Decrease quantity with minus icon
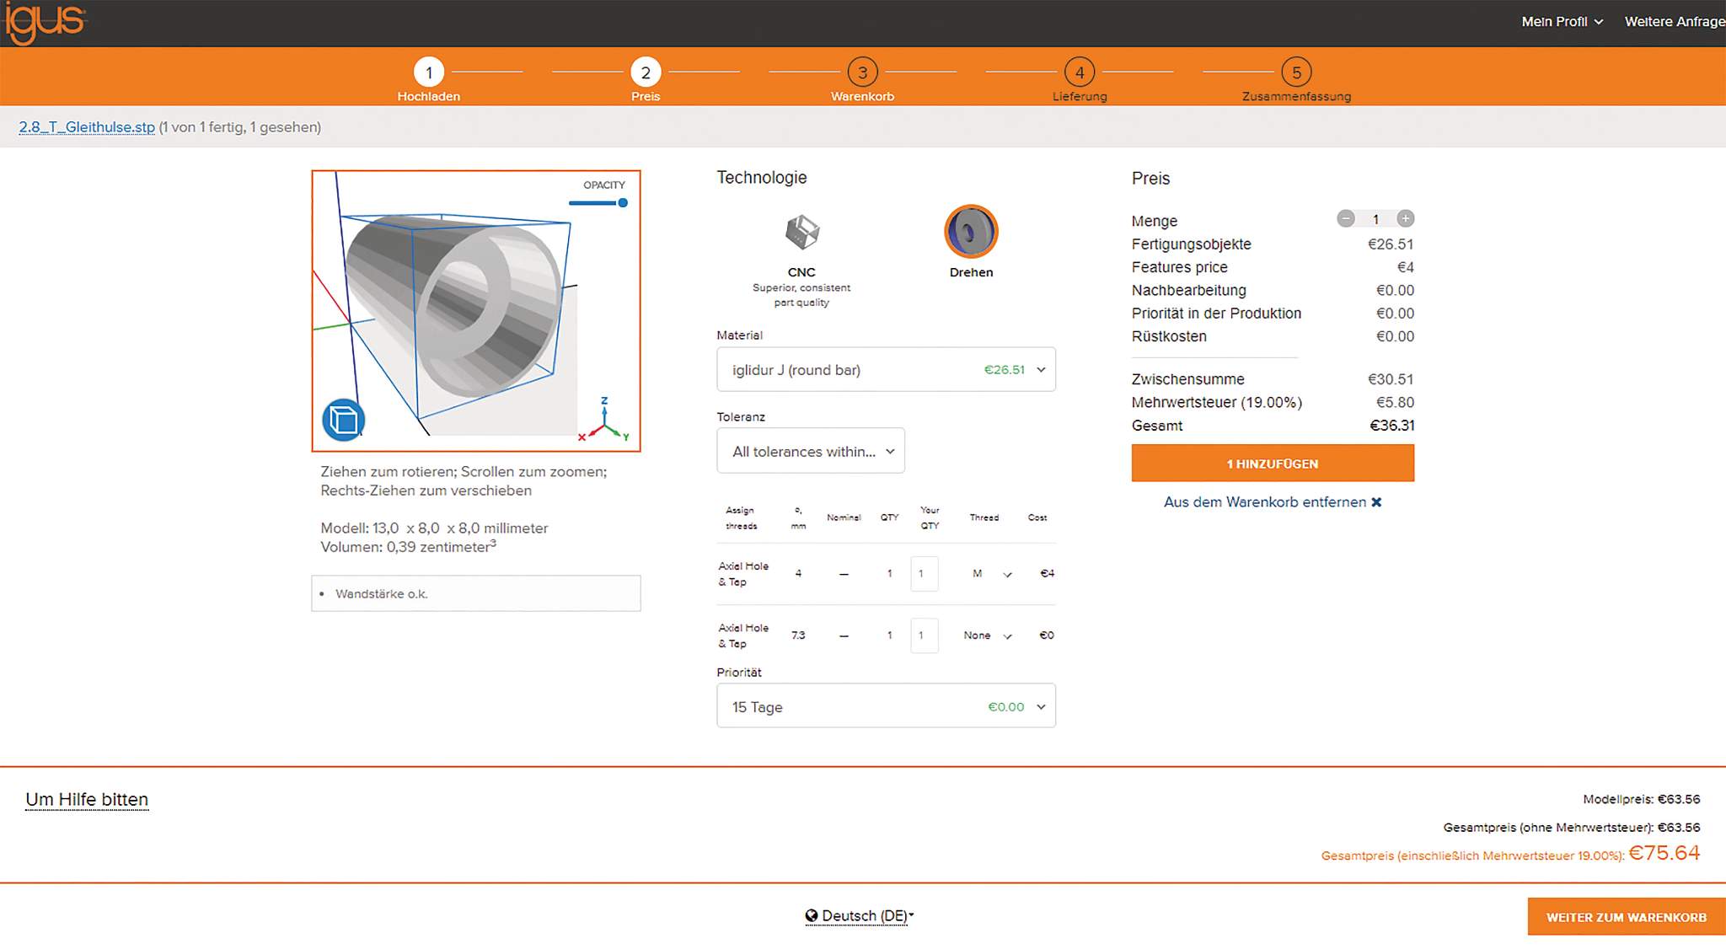 click(1346, 219)
